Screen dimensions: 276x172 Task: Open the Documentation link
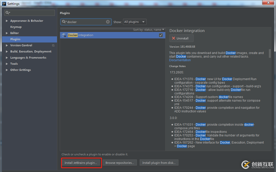pyautogui.click(x=180, y=60)
